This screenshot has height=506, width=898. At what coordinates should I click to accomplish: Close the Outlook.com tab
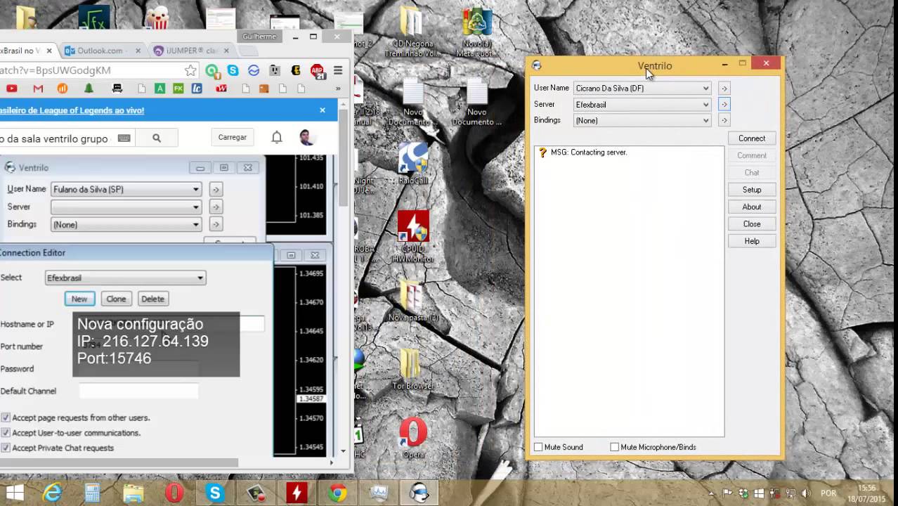(138, 51)
